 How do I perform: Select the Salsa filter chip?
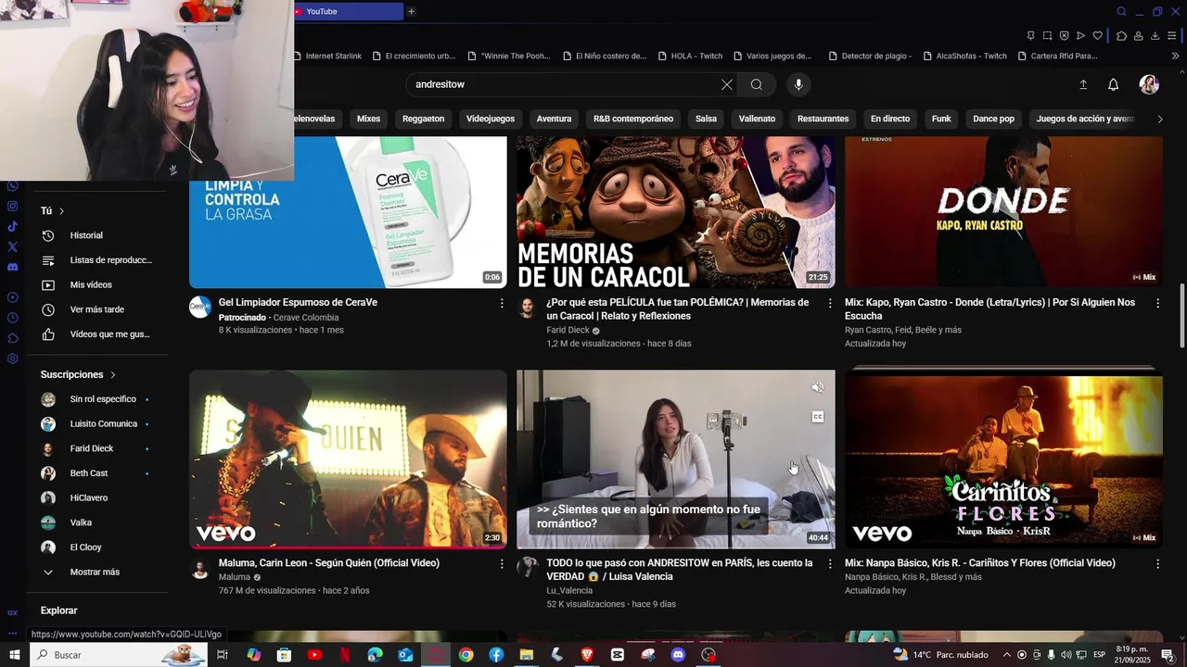706,119
